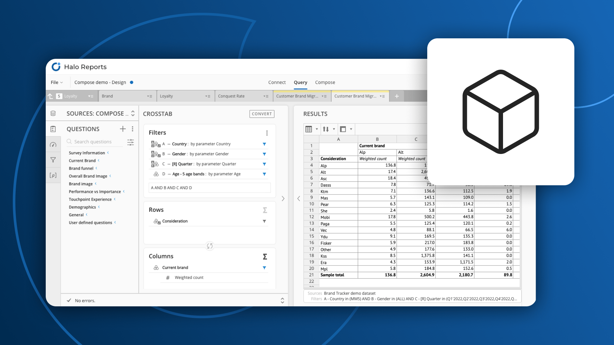Viewport: 614px width, 345px height.
Task: Open the filter funnel sidebar icon
Action: (53, 160)
